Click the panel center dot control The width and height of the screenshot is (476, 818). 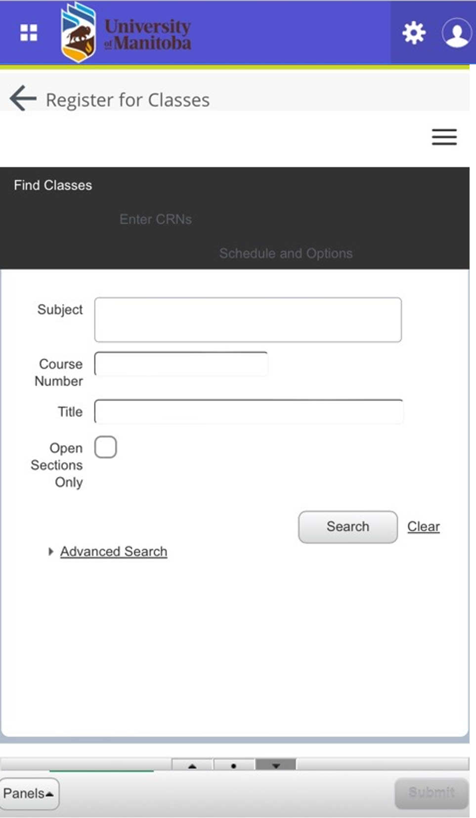click(x=234, y=766)
